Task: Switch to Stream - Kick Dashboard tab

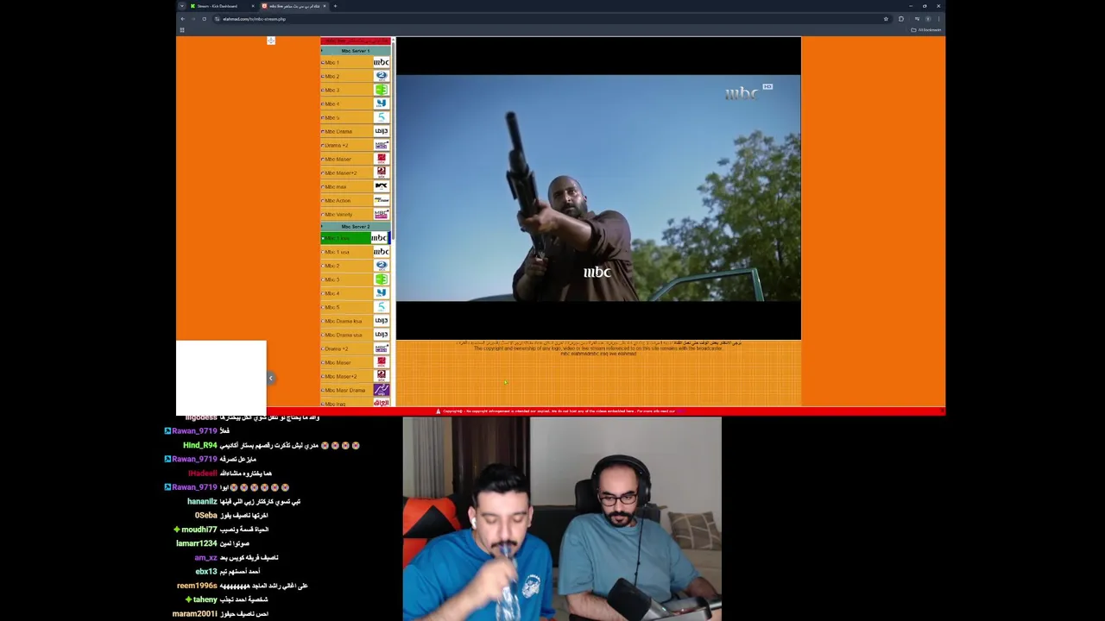Action: [220, 6]
